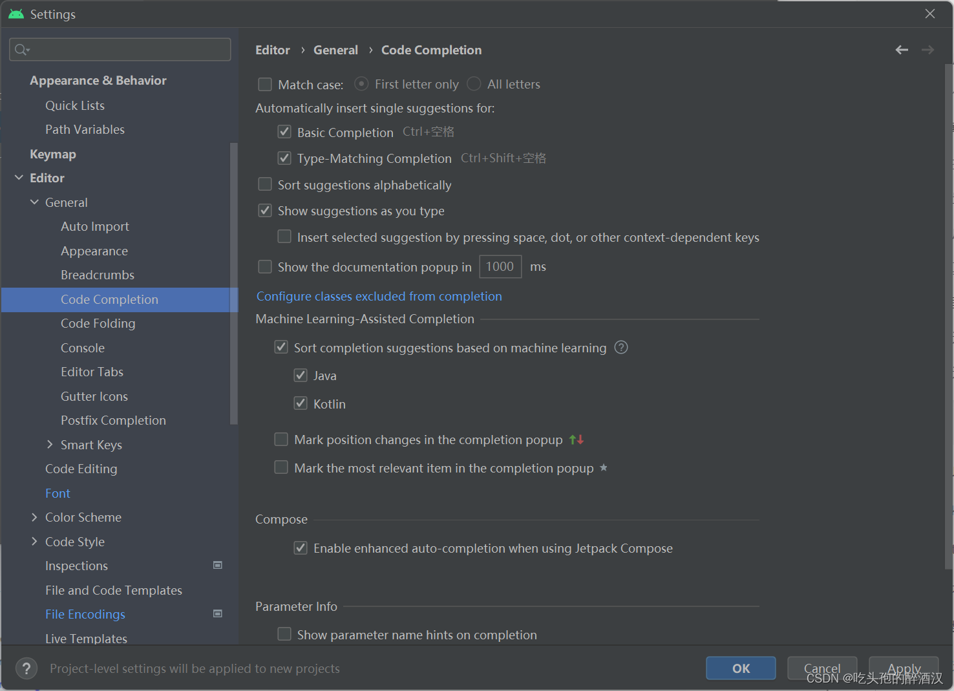954x691 pixels.
Task: Open the help question mark icon at bottom left
Action: [x=26, y=668]
